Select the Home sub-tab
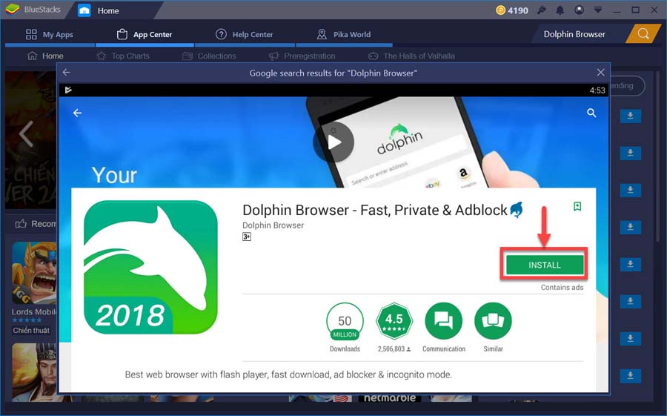This screenshot has width=667, height=416. pyautogui.click(x=45, y=56)
